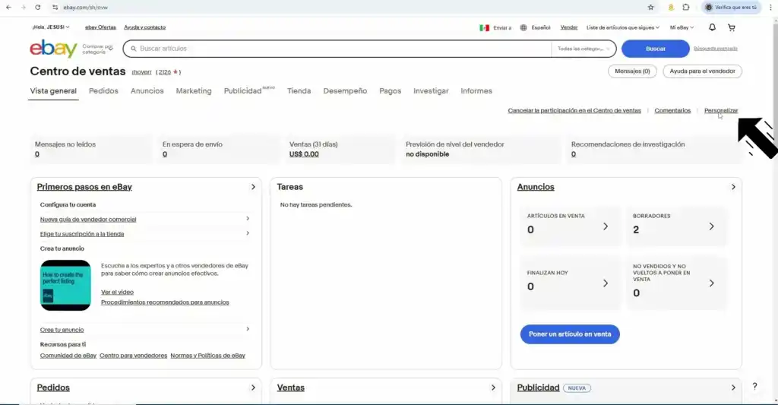
Task: Open Finalizan hoy tile chevron
Action: coord(606,283)
